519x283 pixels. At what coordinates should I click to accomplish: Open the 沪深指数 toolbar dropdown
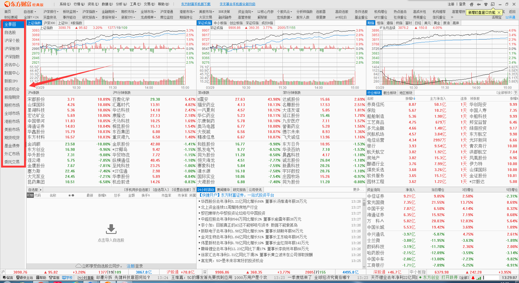90,12
